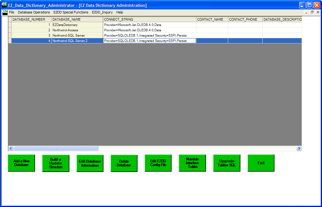Open the Database Operations menu
Screen dimensions: 322x207
tap(34, 12)
